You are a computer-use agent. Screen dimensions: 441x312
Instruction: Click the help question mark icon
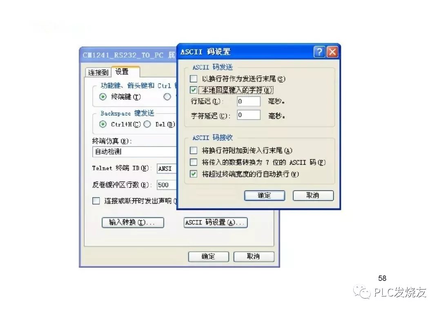pyautogui.click(x=319, y=52)
